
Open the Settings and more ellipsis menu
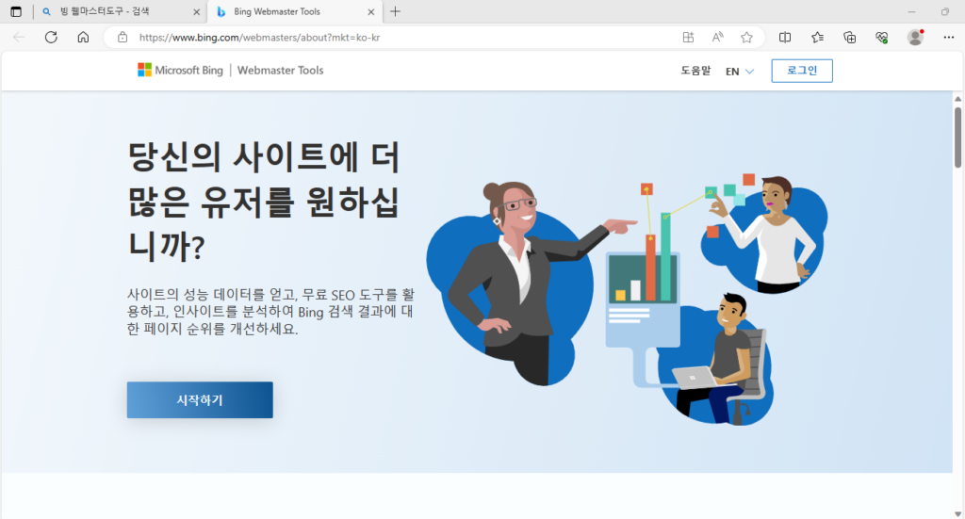[948, 38]
